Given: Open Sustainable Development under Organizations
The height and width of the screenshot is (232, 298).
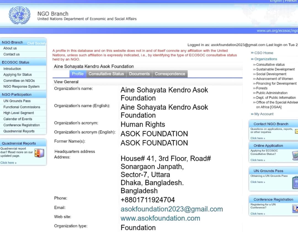Looking at the screenshot, I should pos(275,69).
